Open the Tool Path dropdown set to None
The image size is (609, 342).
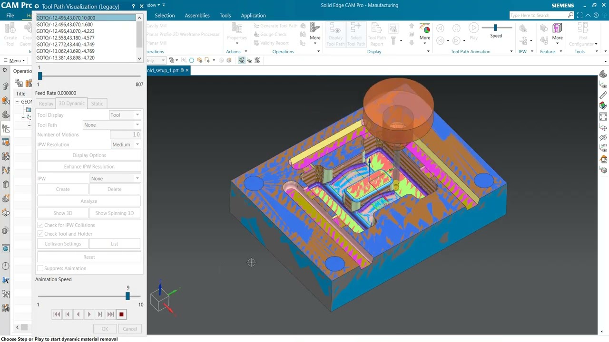(112, 125)
